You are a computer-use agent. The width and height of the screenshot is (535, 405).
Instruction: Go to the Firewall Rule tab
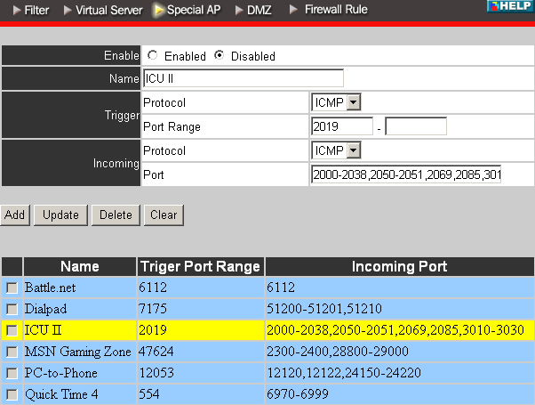point(336,11)
